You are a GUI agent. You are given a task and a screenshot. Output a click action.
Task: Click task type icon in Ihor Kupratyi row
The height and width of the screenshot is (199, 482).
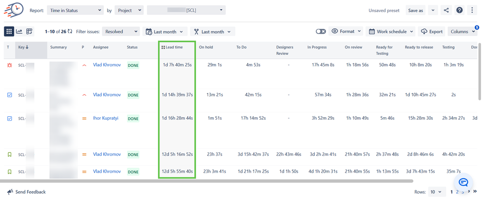[x=10, y=118]
